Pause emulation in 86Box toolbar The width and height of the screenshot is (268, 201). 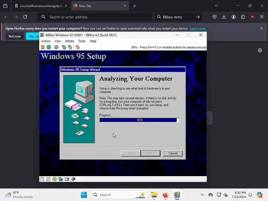click(x=43, y=47)
